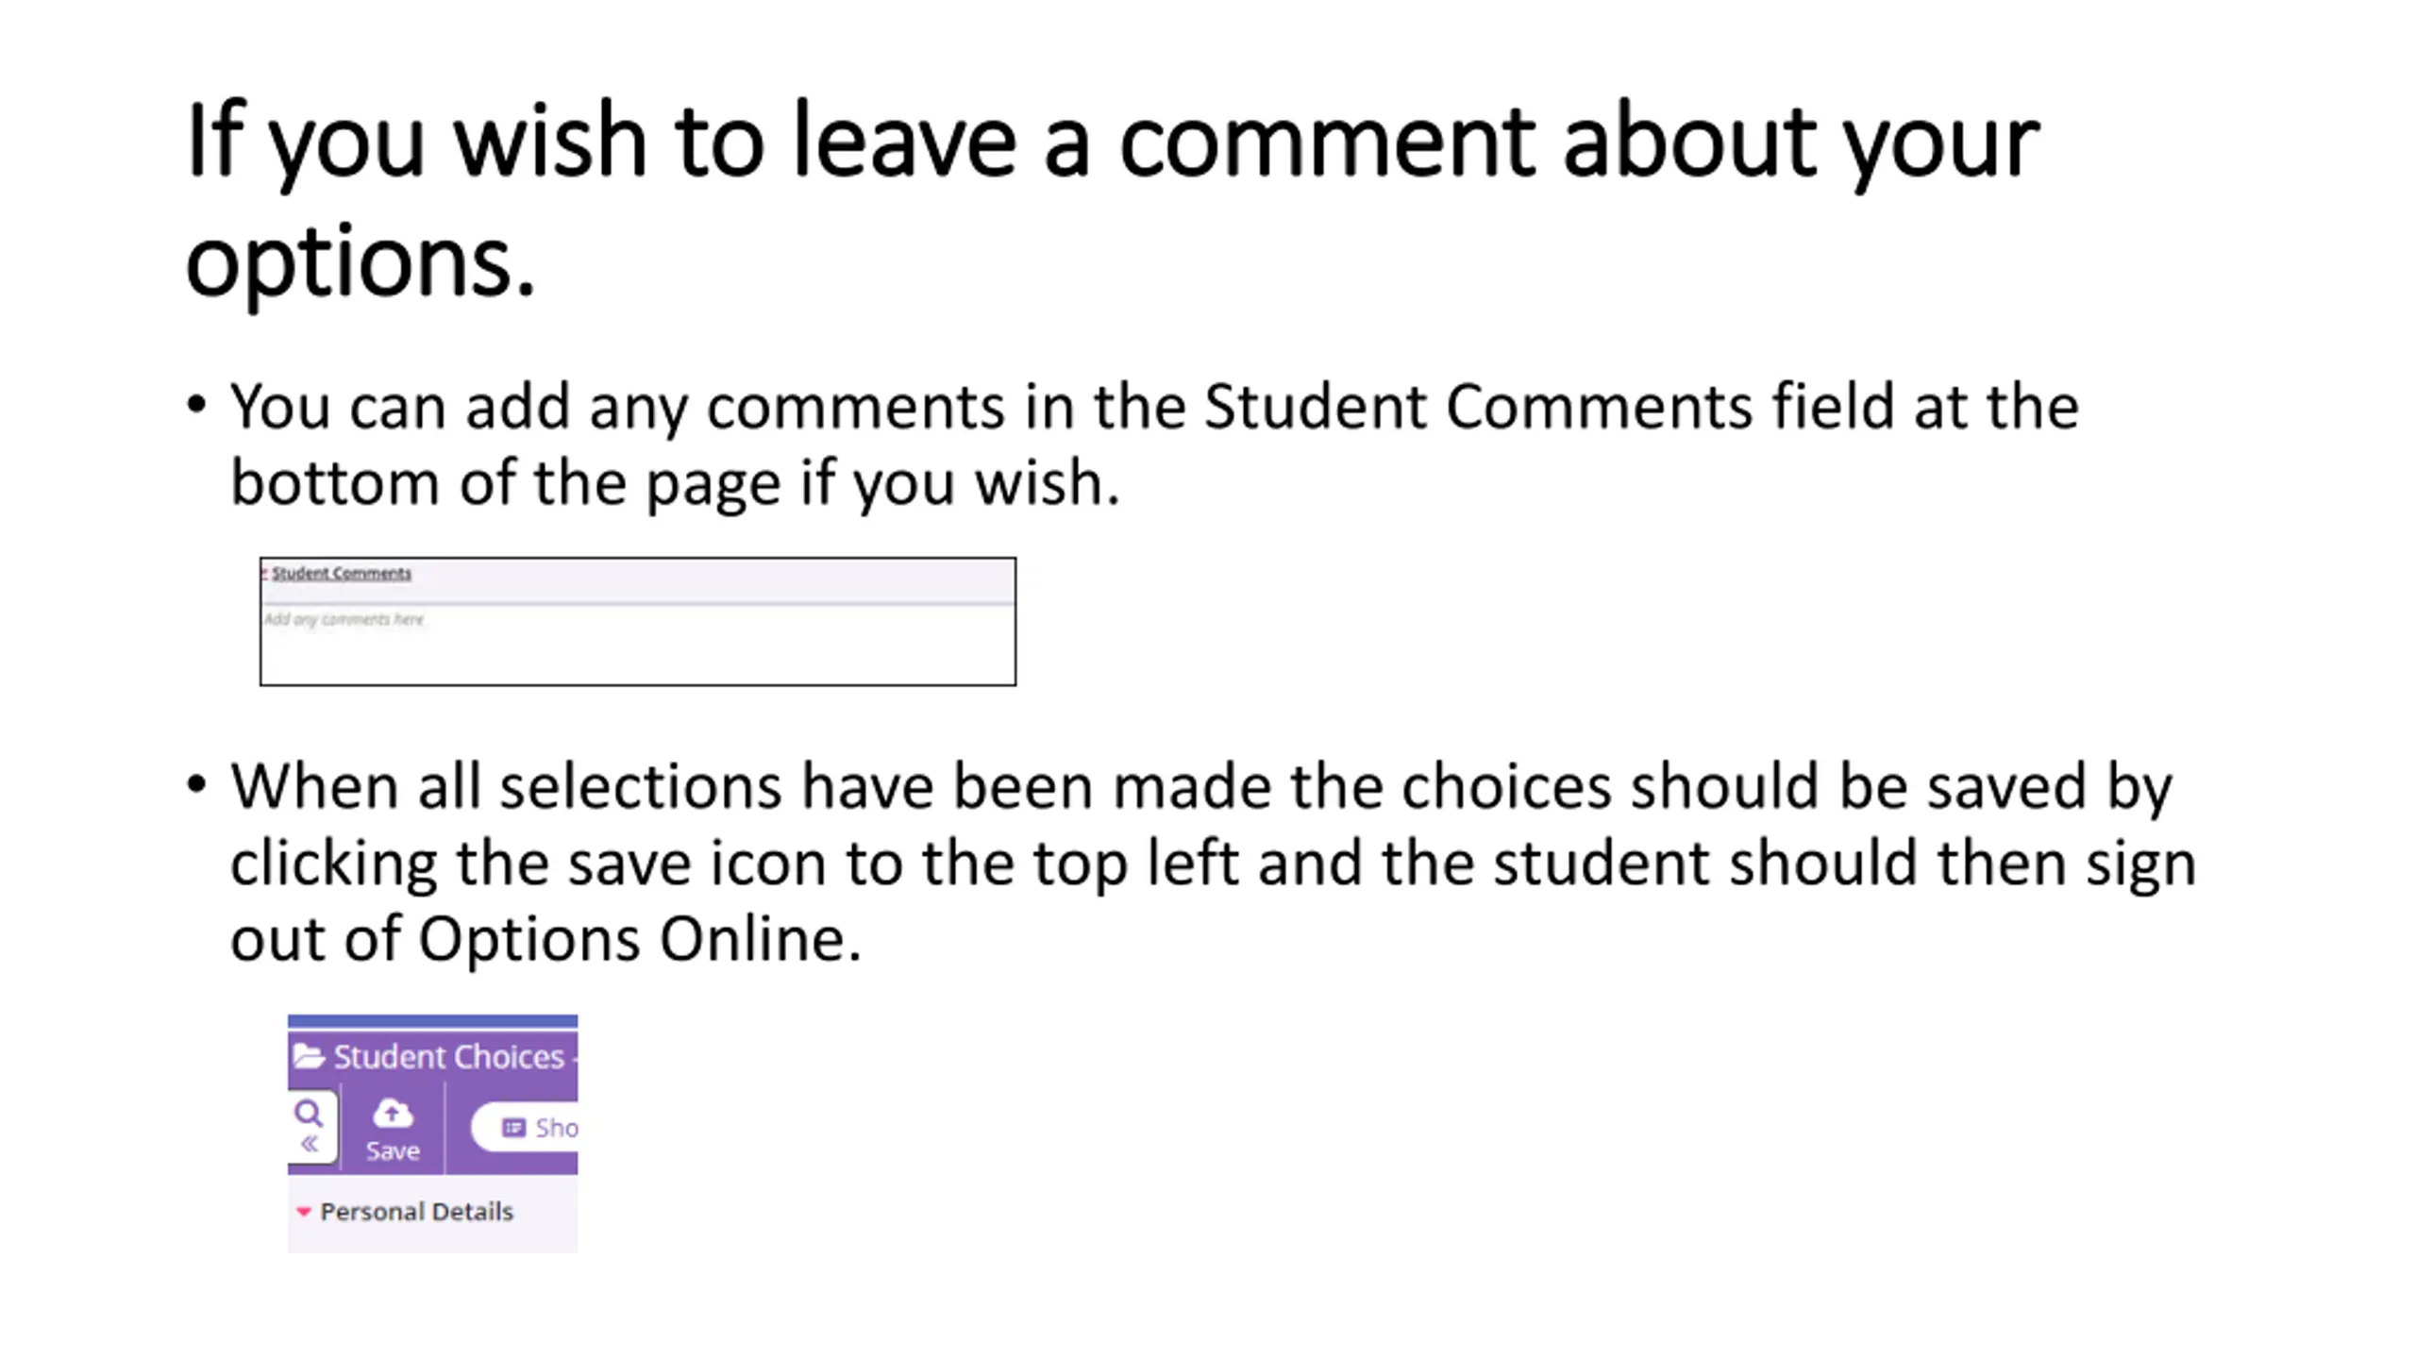Click the Save text label under cloud
Image resolution: width=2416 pixels, height=1359 pixels.
393,1151
